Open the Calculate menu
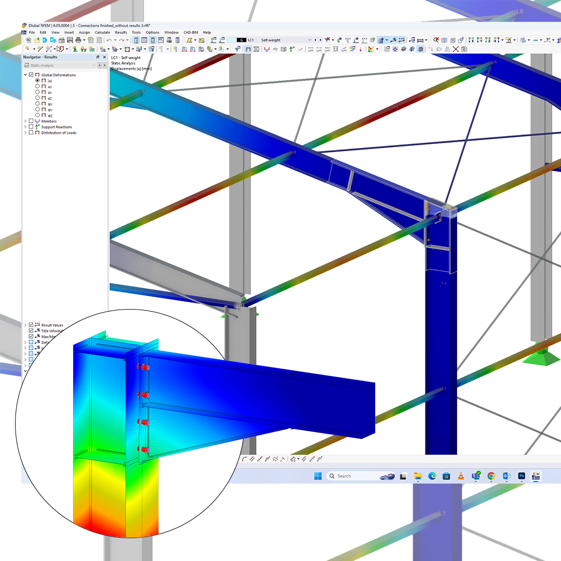The height and width of the screenshot is (561, 561). tap(102, 32)
